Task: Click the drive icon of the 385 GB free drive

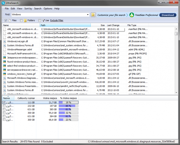Action: tap(8, 110)
